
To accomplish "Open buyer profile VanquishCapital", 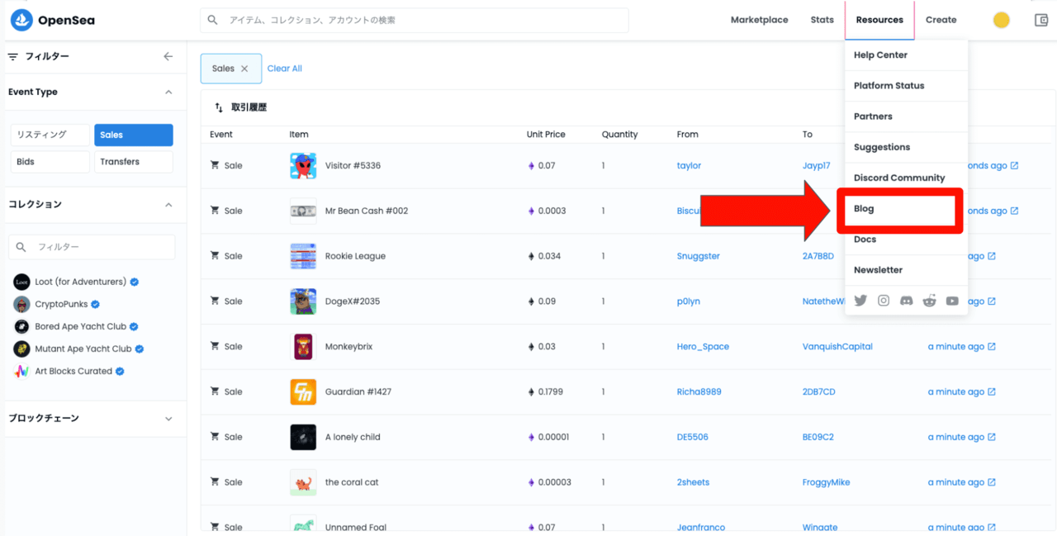I will (837, 347).
